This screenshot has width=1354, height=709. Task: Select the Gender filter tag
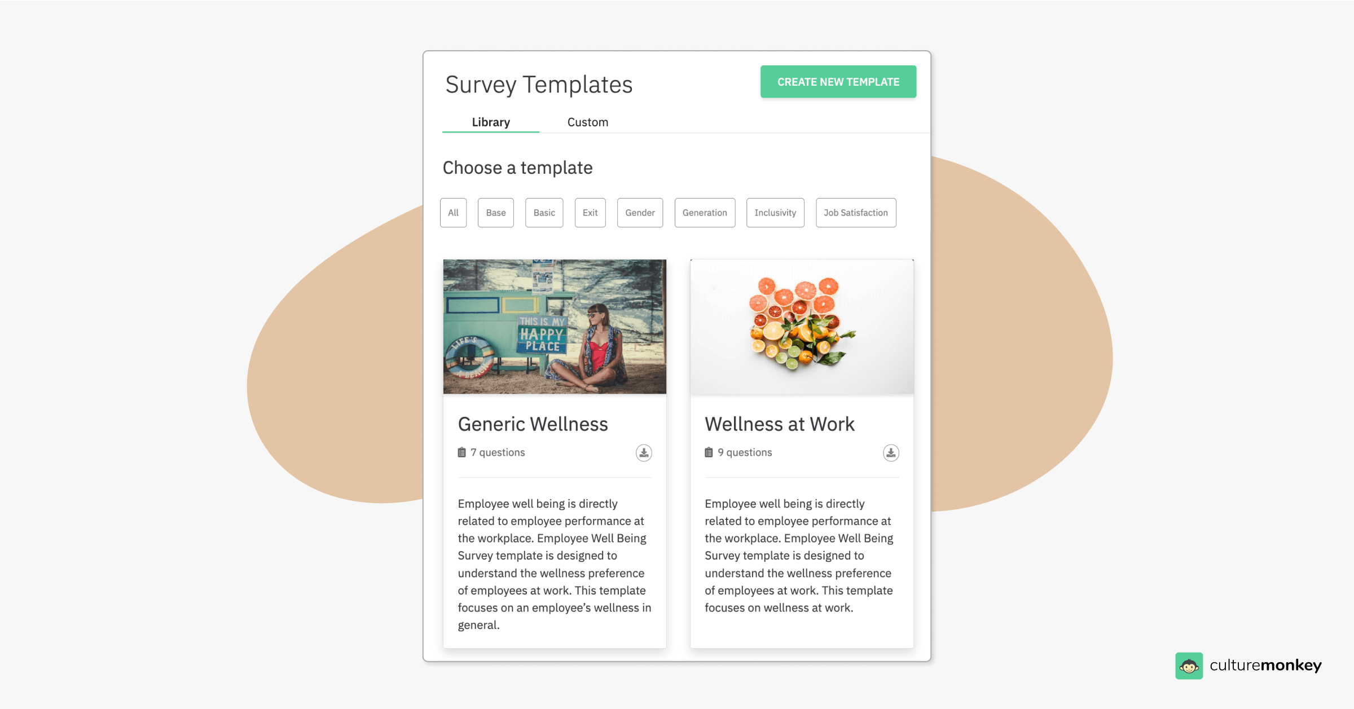pos(639,212)
